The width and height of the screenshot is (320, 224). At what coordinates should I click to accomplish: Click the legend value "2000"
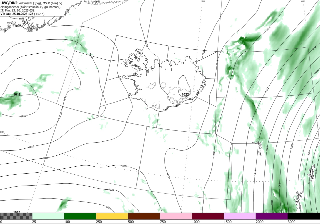click(x=260, y=222)
